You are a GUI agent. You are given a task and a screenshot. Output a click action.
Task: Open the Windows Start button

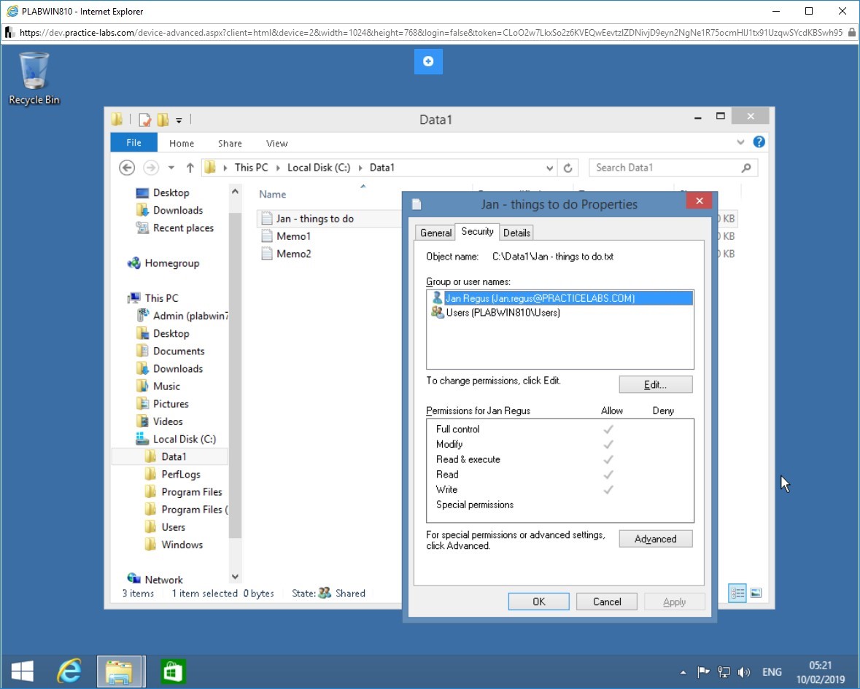22,672
